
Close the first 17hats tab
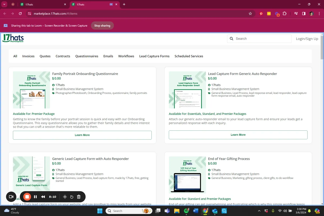point(65,4)
